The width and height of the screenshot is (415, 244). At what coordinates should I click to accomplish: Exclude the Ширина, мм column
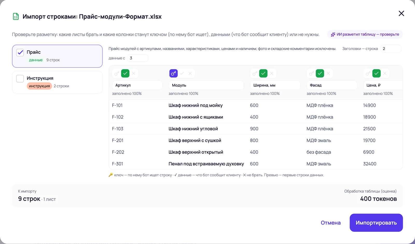[x=272, y=73]
